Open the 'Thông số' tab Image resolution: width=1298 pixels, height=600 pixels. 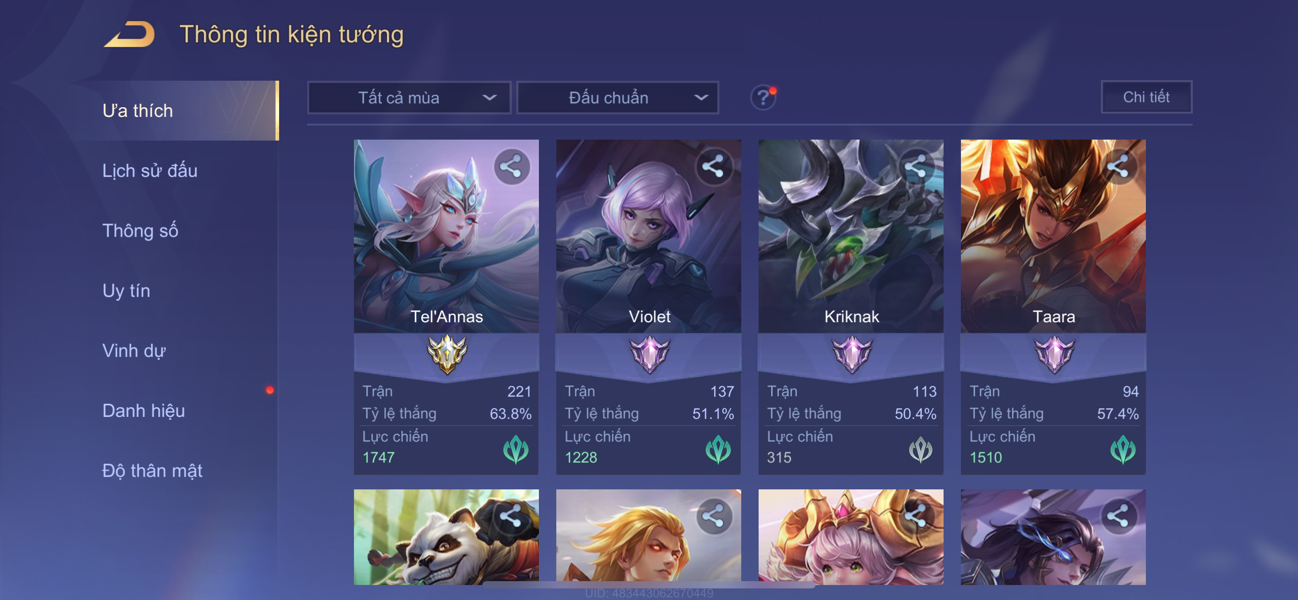[x=140, y=231]
